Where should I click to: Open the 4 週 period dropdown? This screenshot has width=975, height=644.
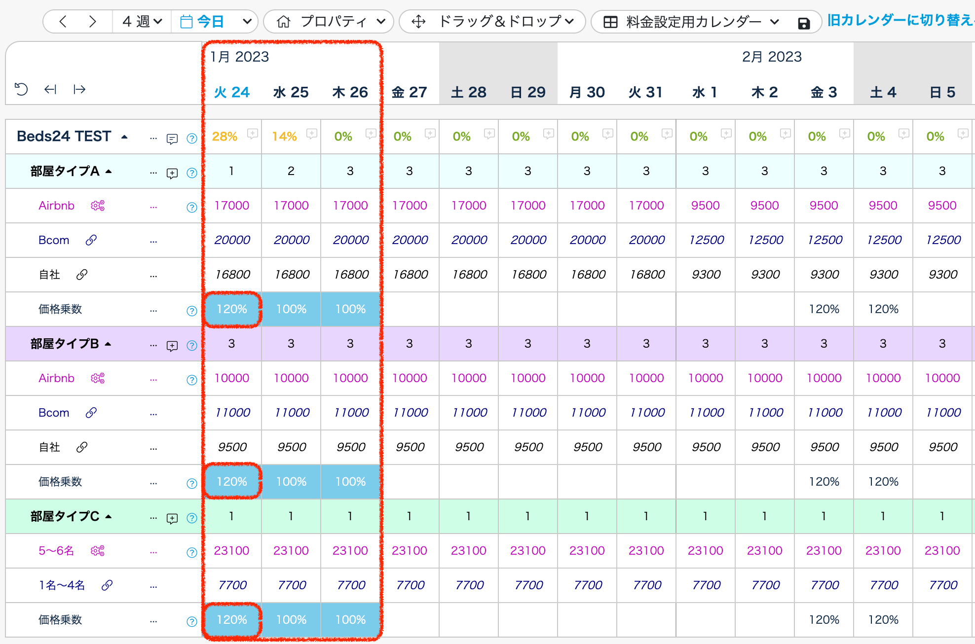click(x=142, y=22)
